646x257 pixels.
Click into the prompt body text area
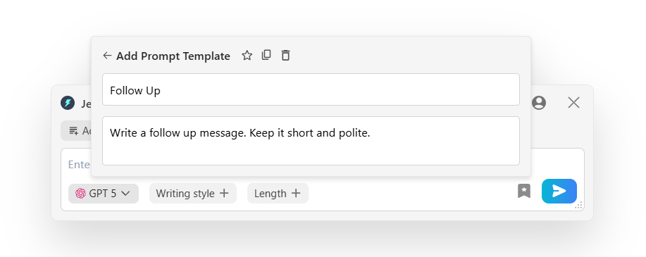coord(311,141)
